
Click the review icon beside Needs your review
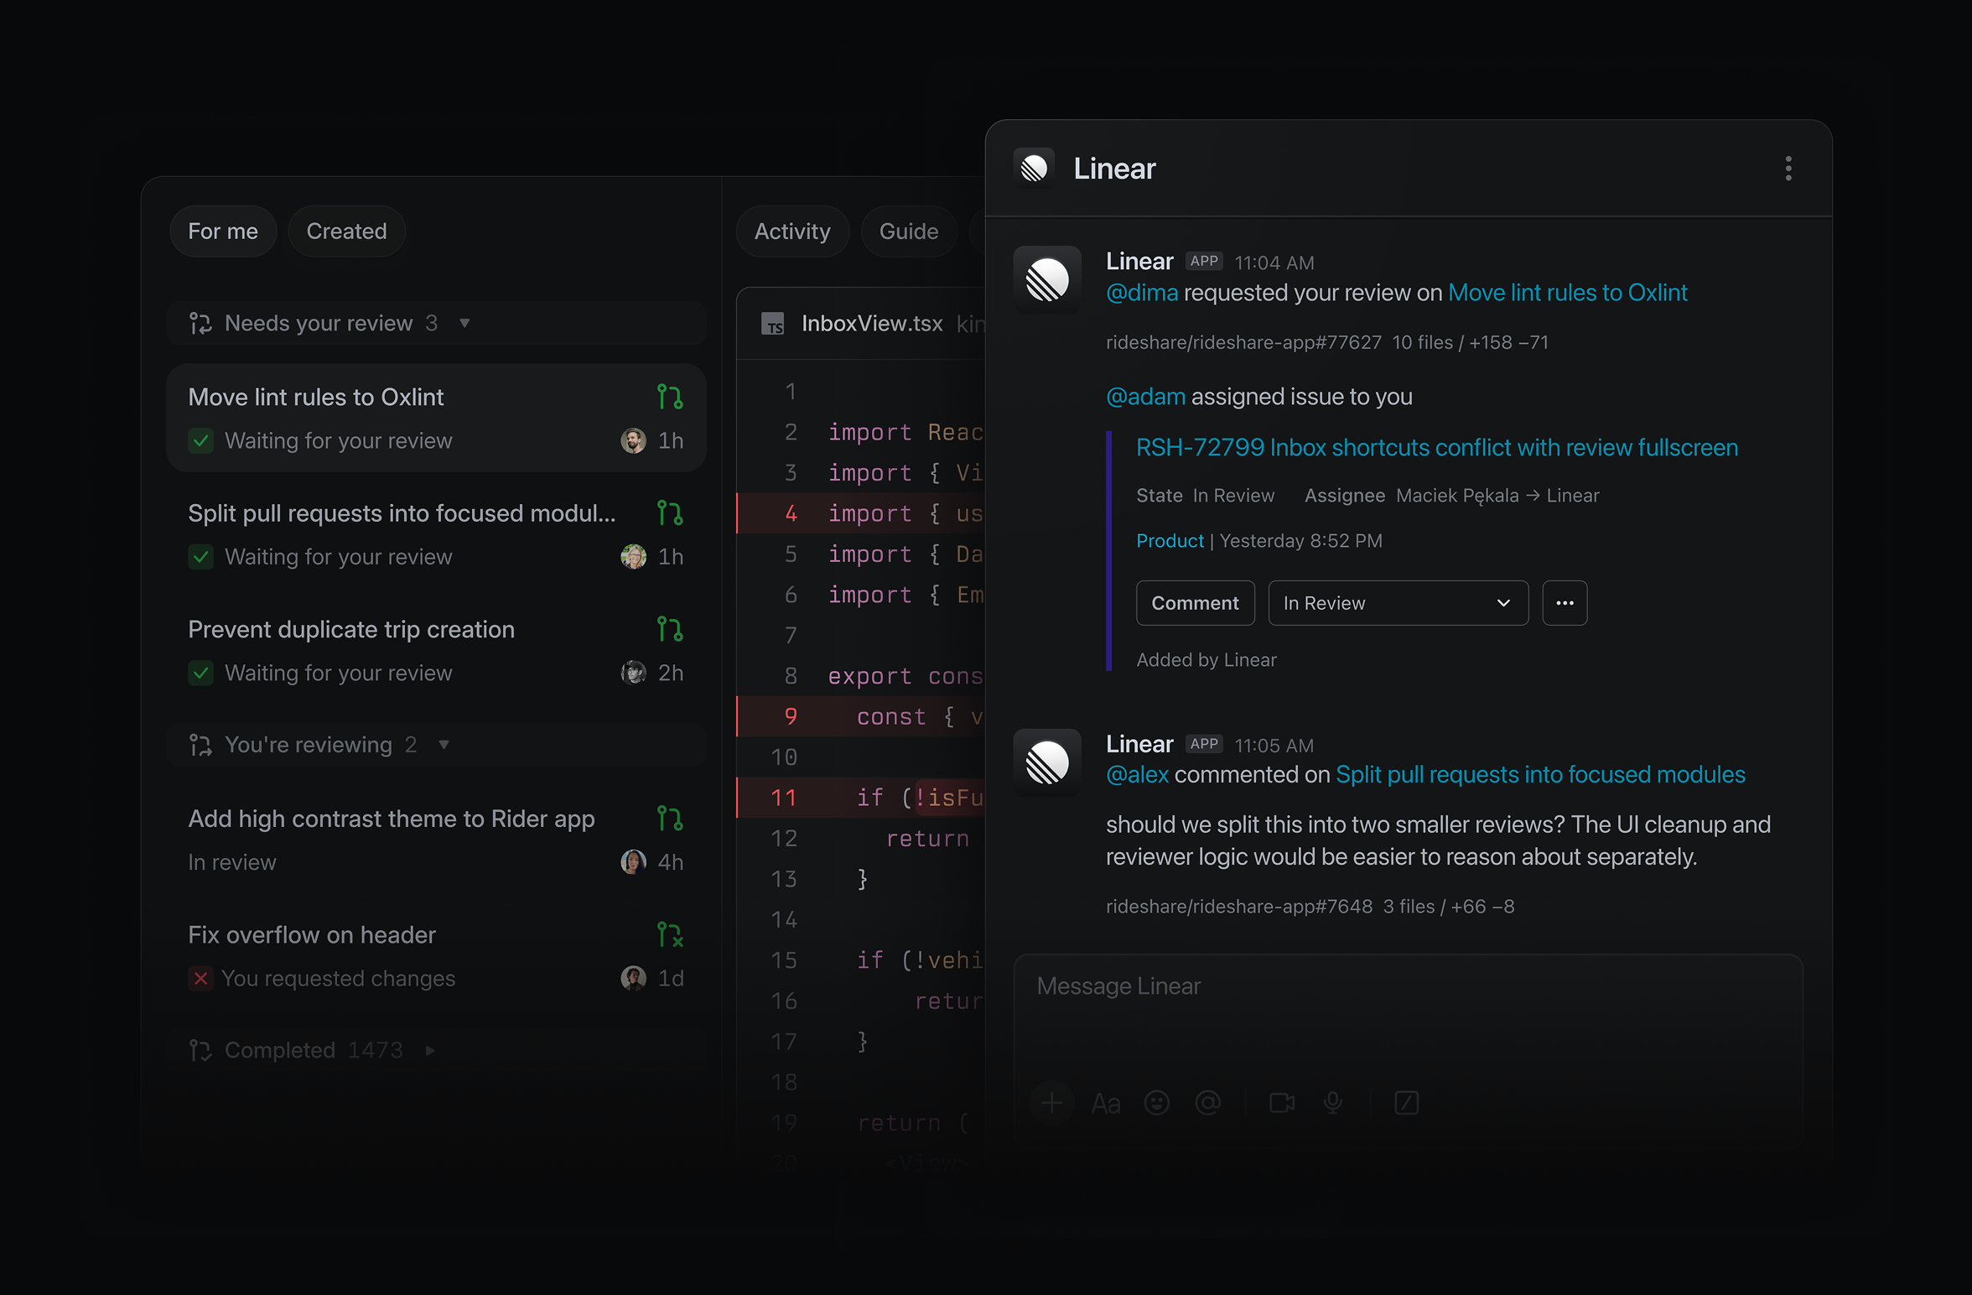point(200,323)
